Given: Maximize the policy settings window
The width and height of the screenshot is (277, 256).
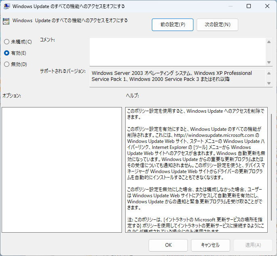Looking at the screenshot, I should tap(248, 6).
